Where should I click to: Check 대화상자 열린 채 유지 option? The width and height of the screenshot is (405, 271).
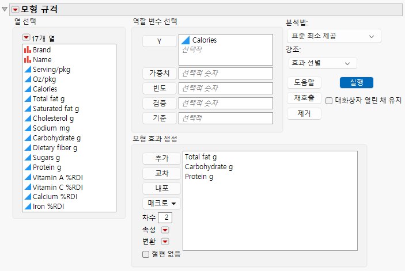(x=329, y=101)
